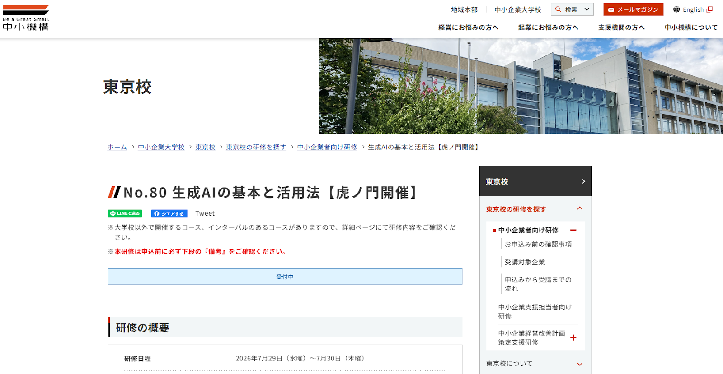Expand 中小企業経営改善計画策定支援研修 with plus icon
The width and height of the screenshot is (723, 374).
point(573,337)
